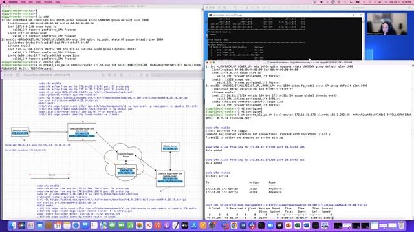The image size is (414, 232).
Task: Open News app in the Dock
Action: [x=148, y=225]
